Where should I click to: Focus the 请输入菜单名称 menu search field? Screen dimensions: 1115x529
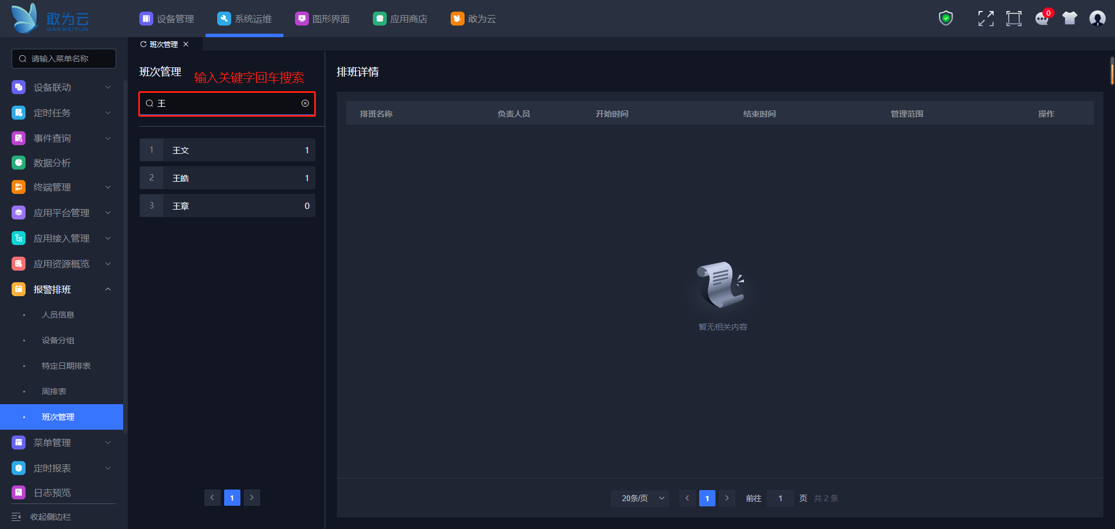click(x=64, y=59)
